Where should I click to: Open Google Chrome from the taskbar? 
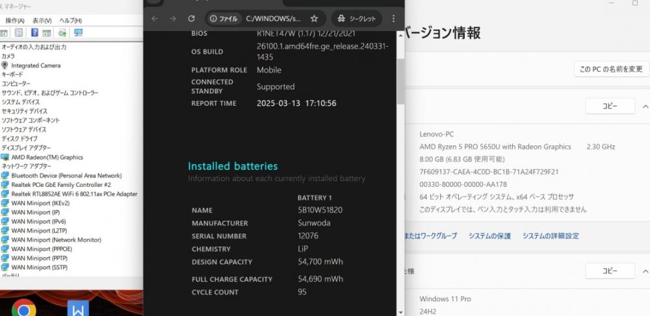tap(23, 307)
